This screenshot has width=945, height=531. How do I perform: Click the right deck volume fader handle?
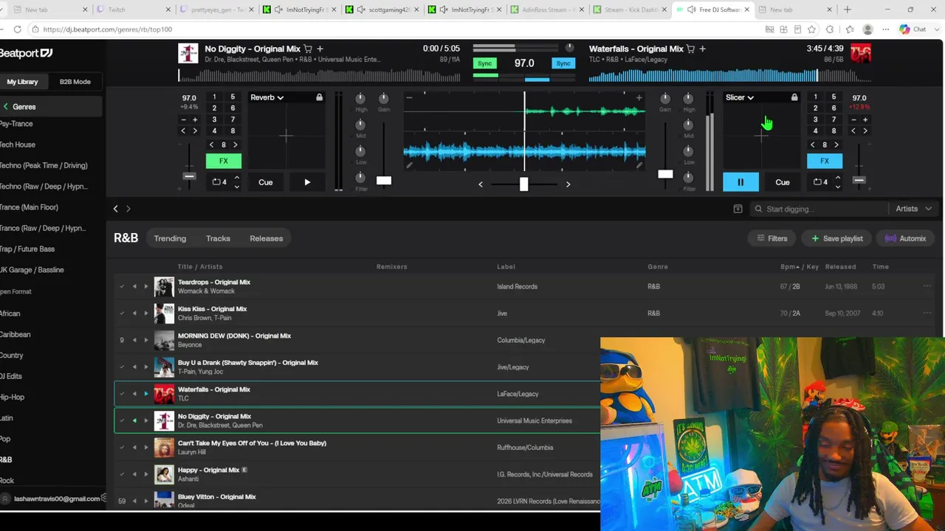coord(665,174)
